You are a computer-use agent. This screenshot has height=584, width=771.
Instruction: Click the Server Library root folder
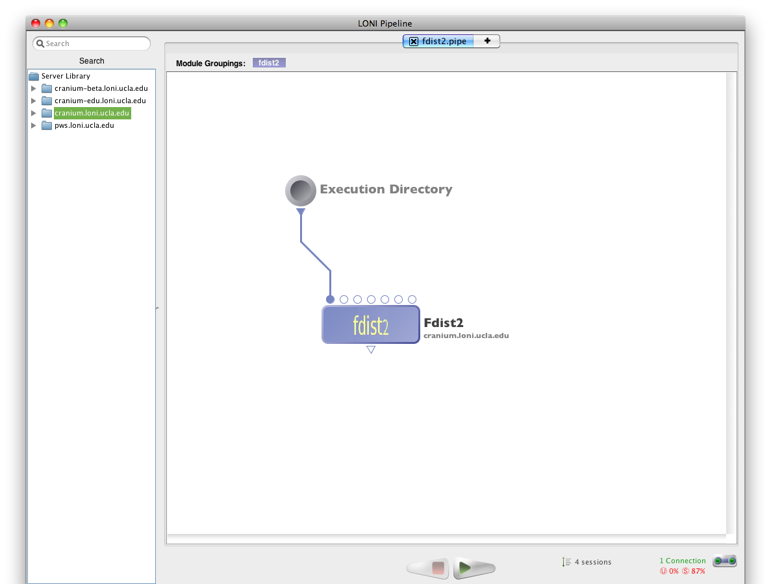tap(66, 76)
